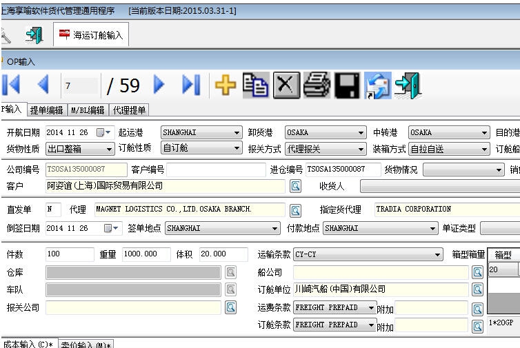
Task: Switch to the 提单编辑 tab
Action: click(x=46, y=110)
